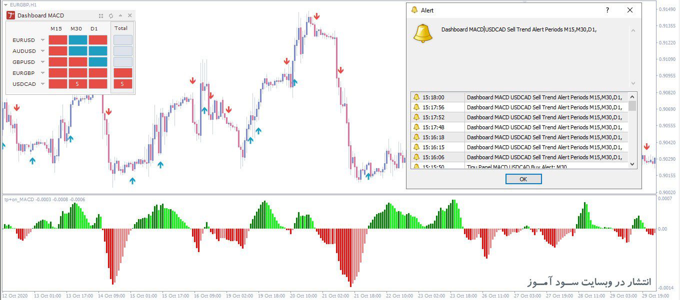Viewport: 680px width, 300px height.
Task: Click the refresh icon on Dashboard MACD panel
Action: pos(110,15)
